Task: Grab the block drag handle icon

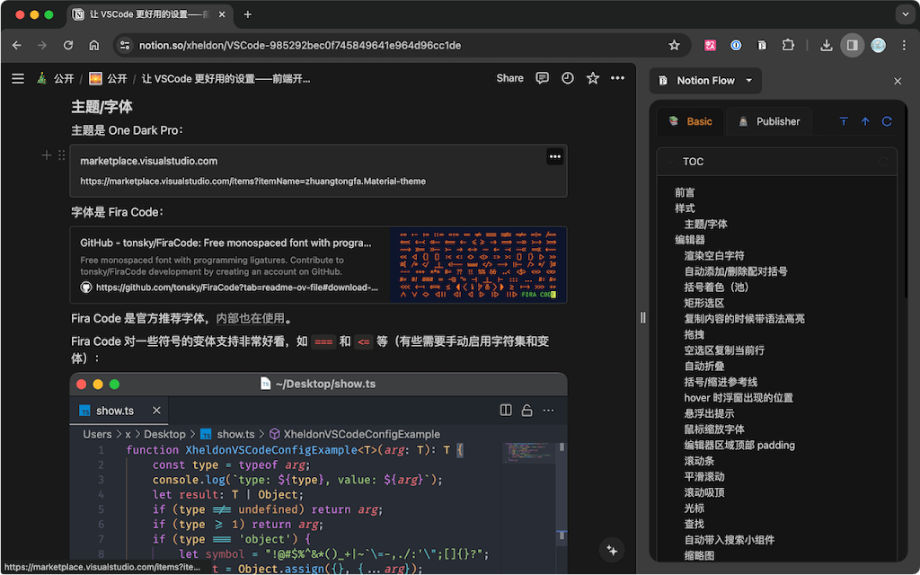Action: (x=62, y=155)
